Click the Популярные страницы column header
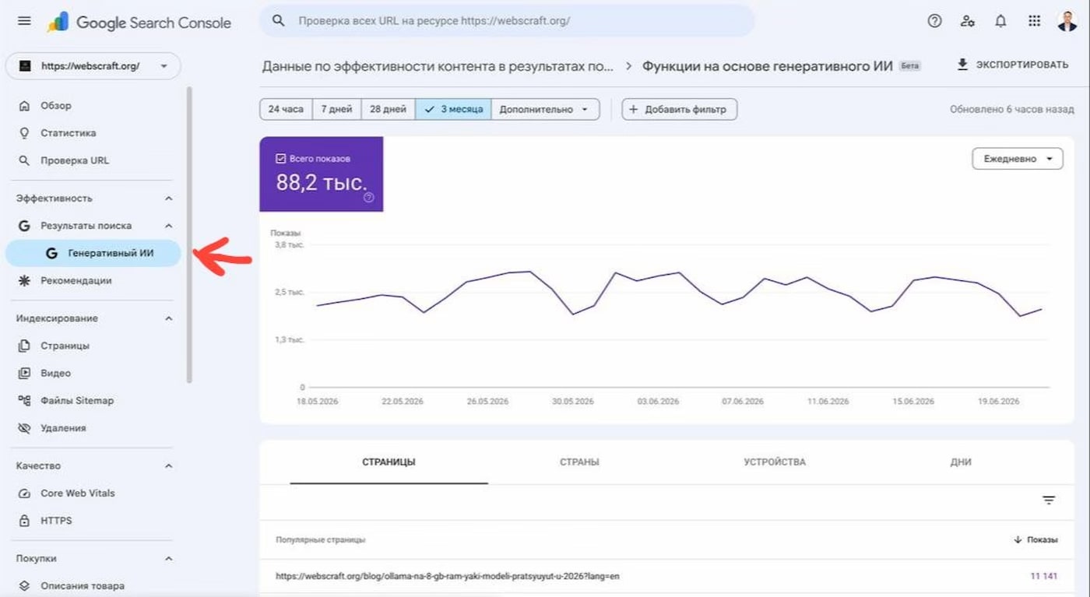Screen dimensions: 1090x597 tap(320, 539)
